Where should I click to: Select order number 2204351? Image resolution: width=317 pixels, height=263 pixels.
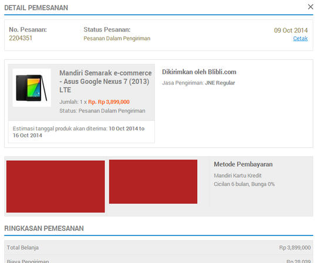21,38
